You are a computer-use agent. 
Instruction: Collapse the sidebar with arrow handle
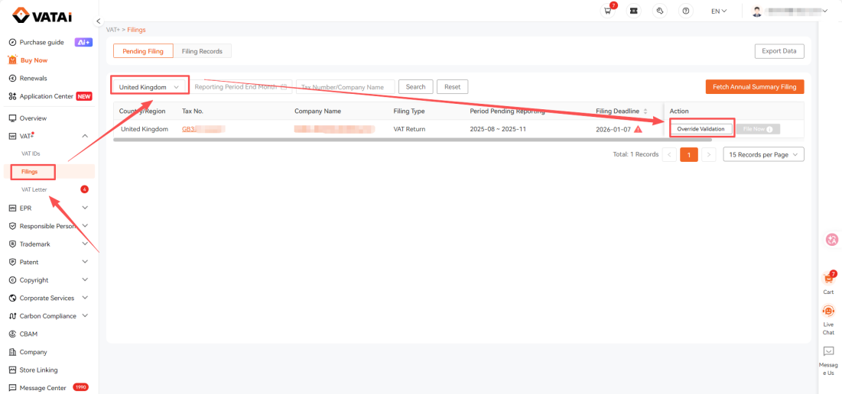pos(99,21)
